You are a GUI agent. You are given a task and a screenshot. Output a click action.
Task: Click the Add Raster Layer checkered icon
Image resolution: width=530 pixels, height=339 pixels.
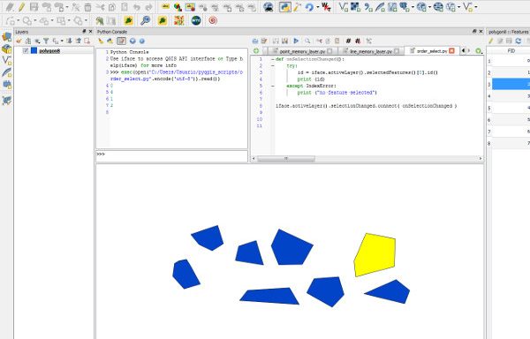click(355, 7)
